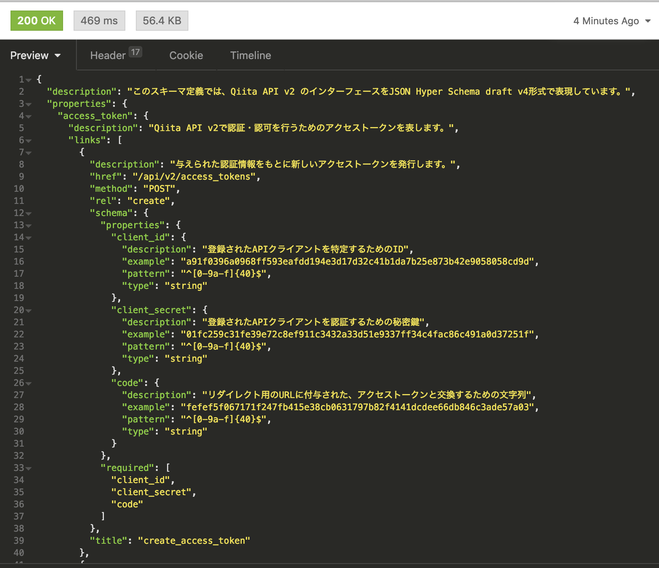Click the 469 ms response time tag
The height and width of the screenshot is (568, 659).
99,21
